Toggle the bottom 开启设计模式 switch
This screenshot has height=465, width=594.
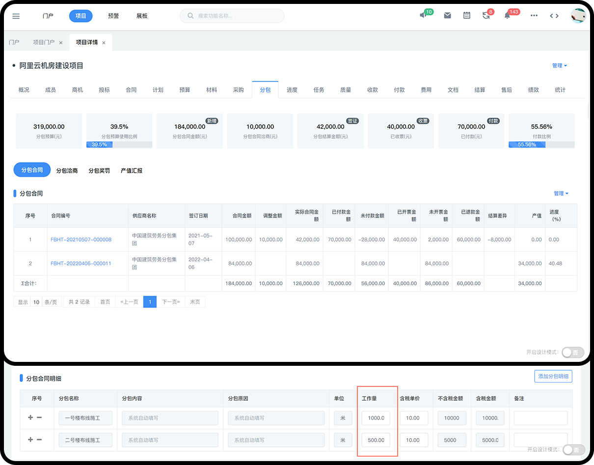[573, 450]
